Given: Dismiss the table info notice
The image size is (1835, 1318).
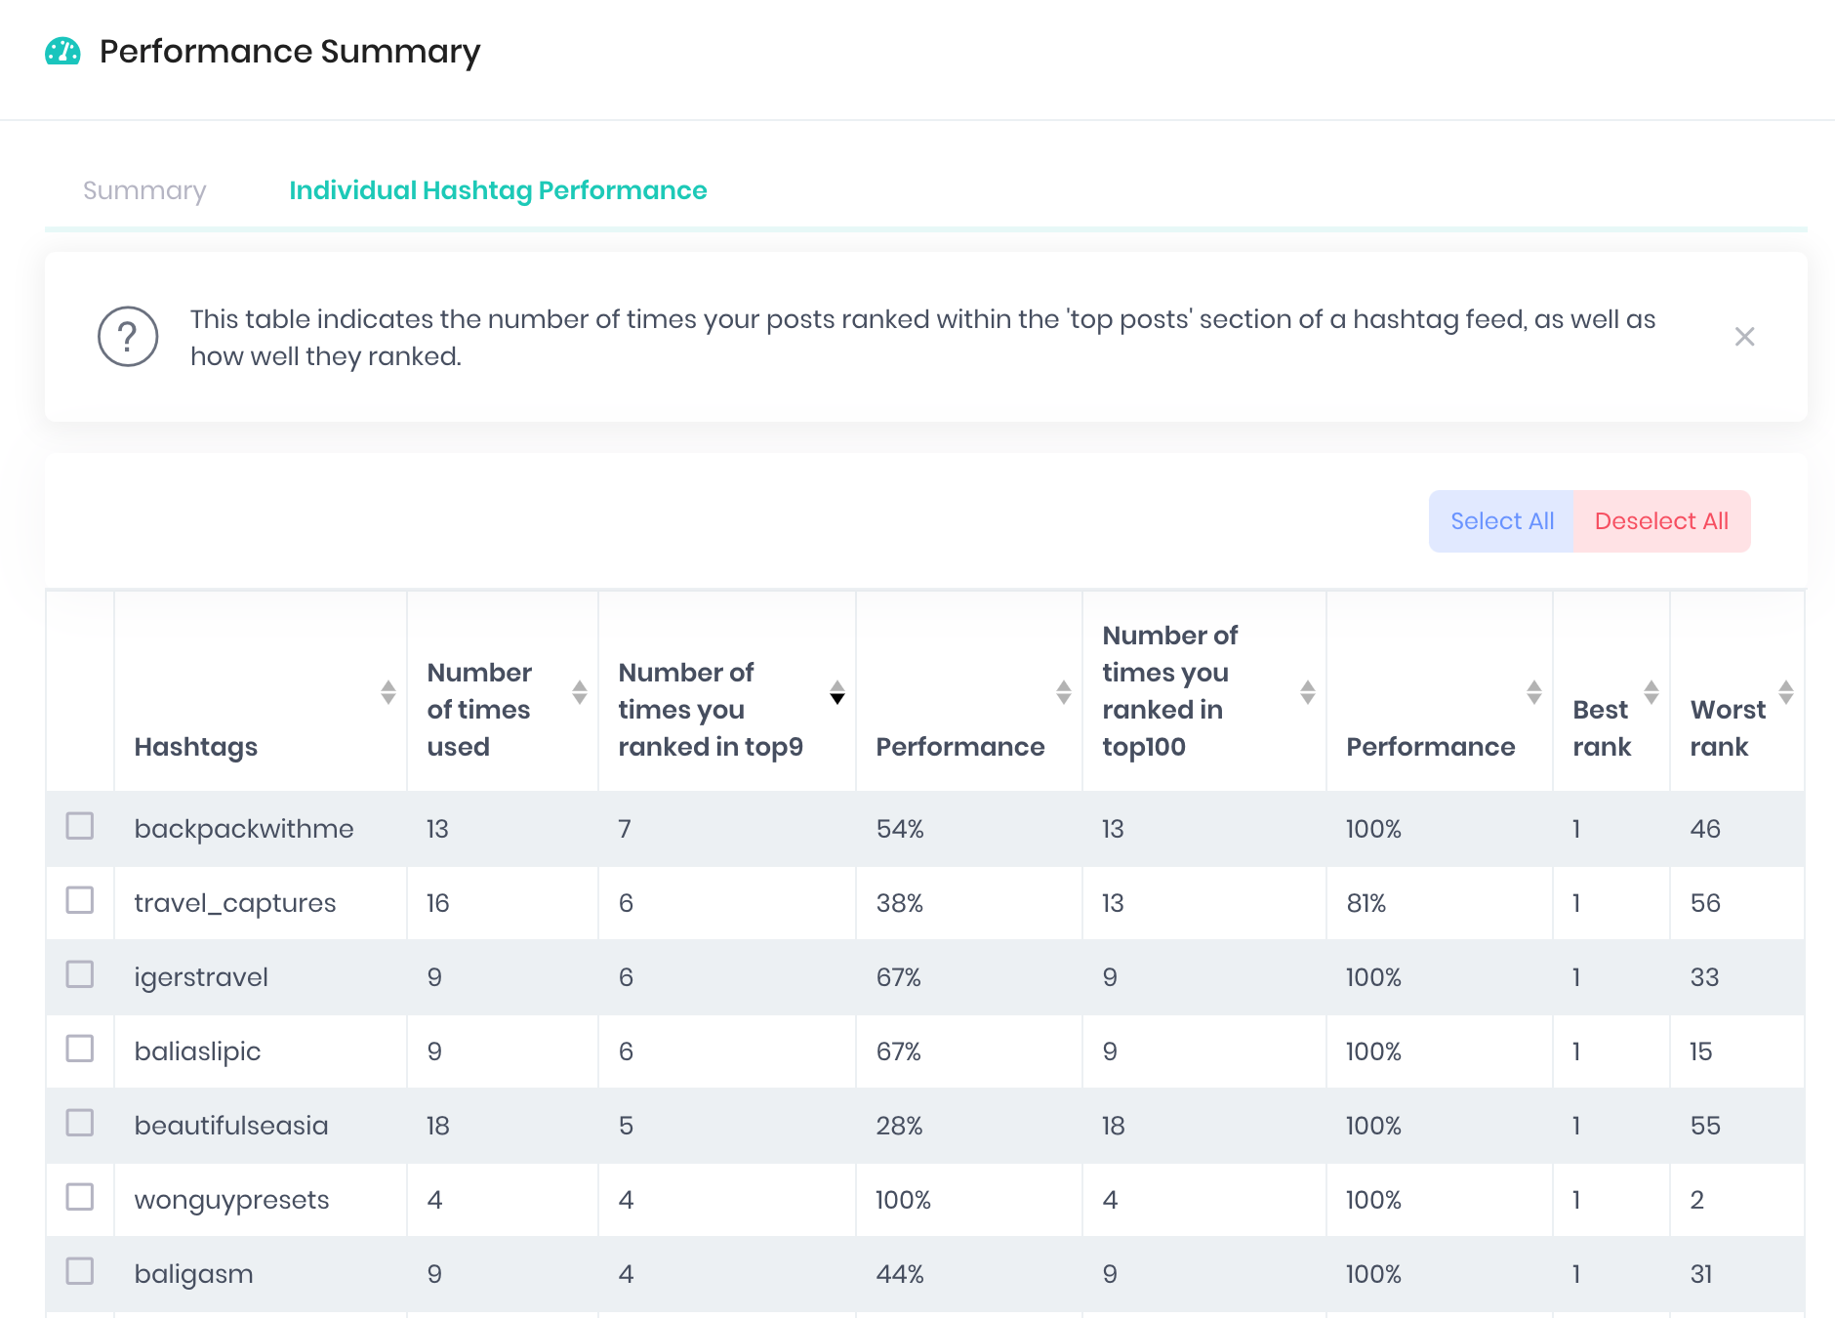Looking at the screenshot, I should pyautogui.click(x=1744, y=337).
